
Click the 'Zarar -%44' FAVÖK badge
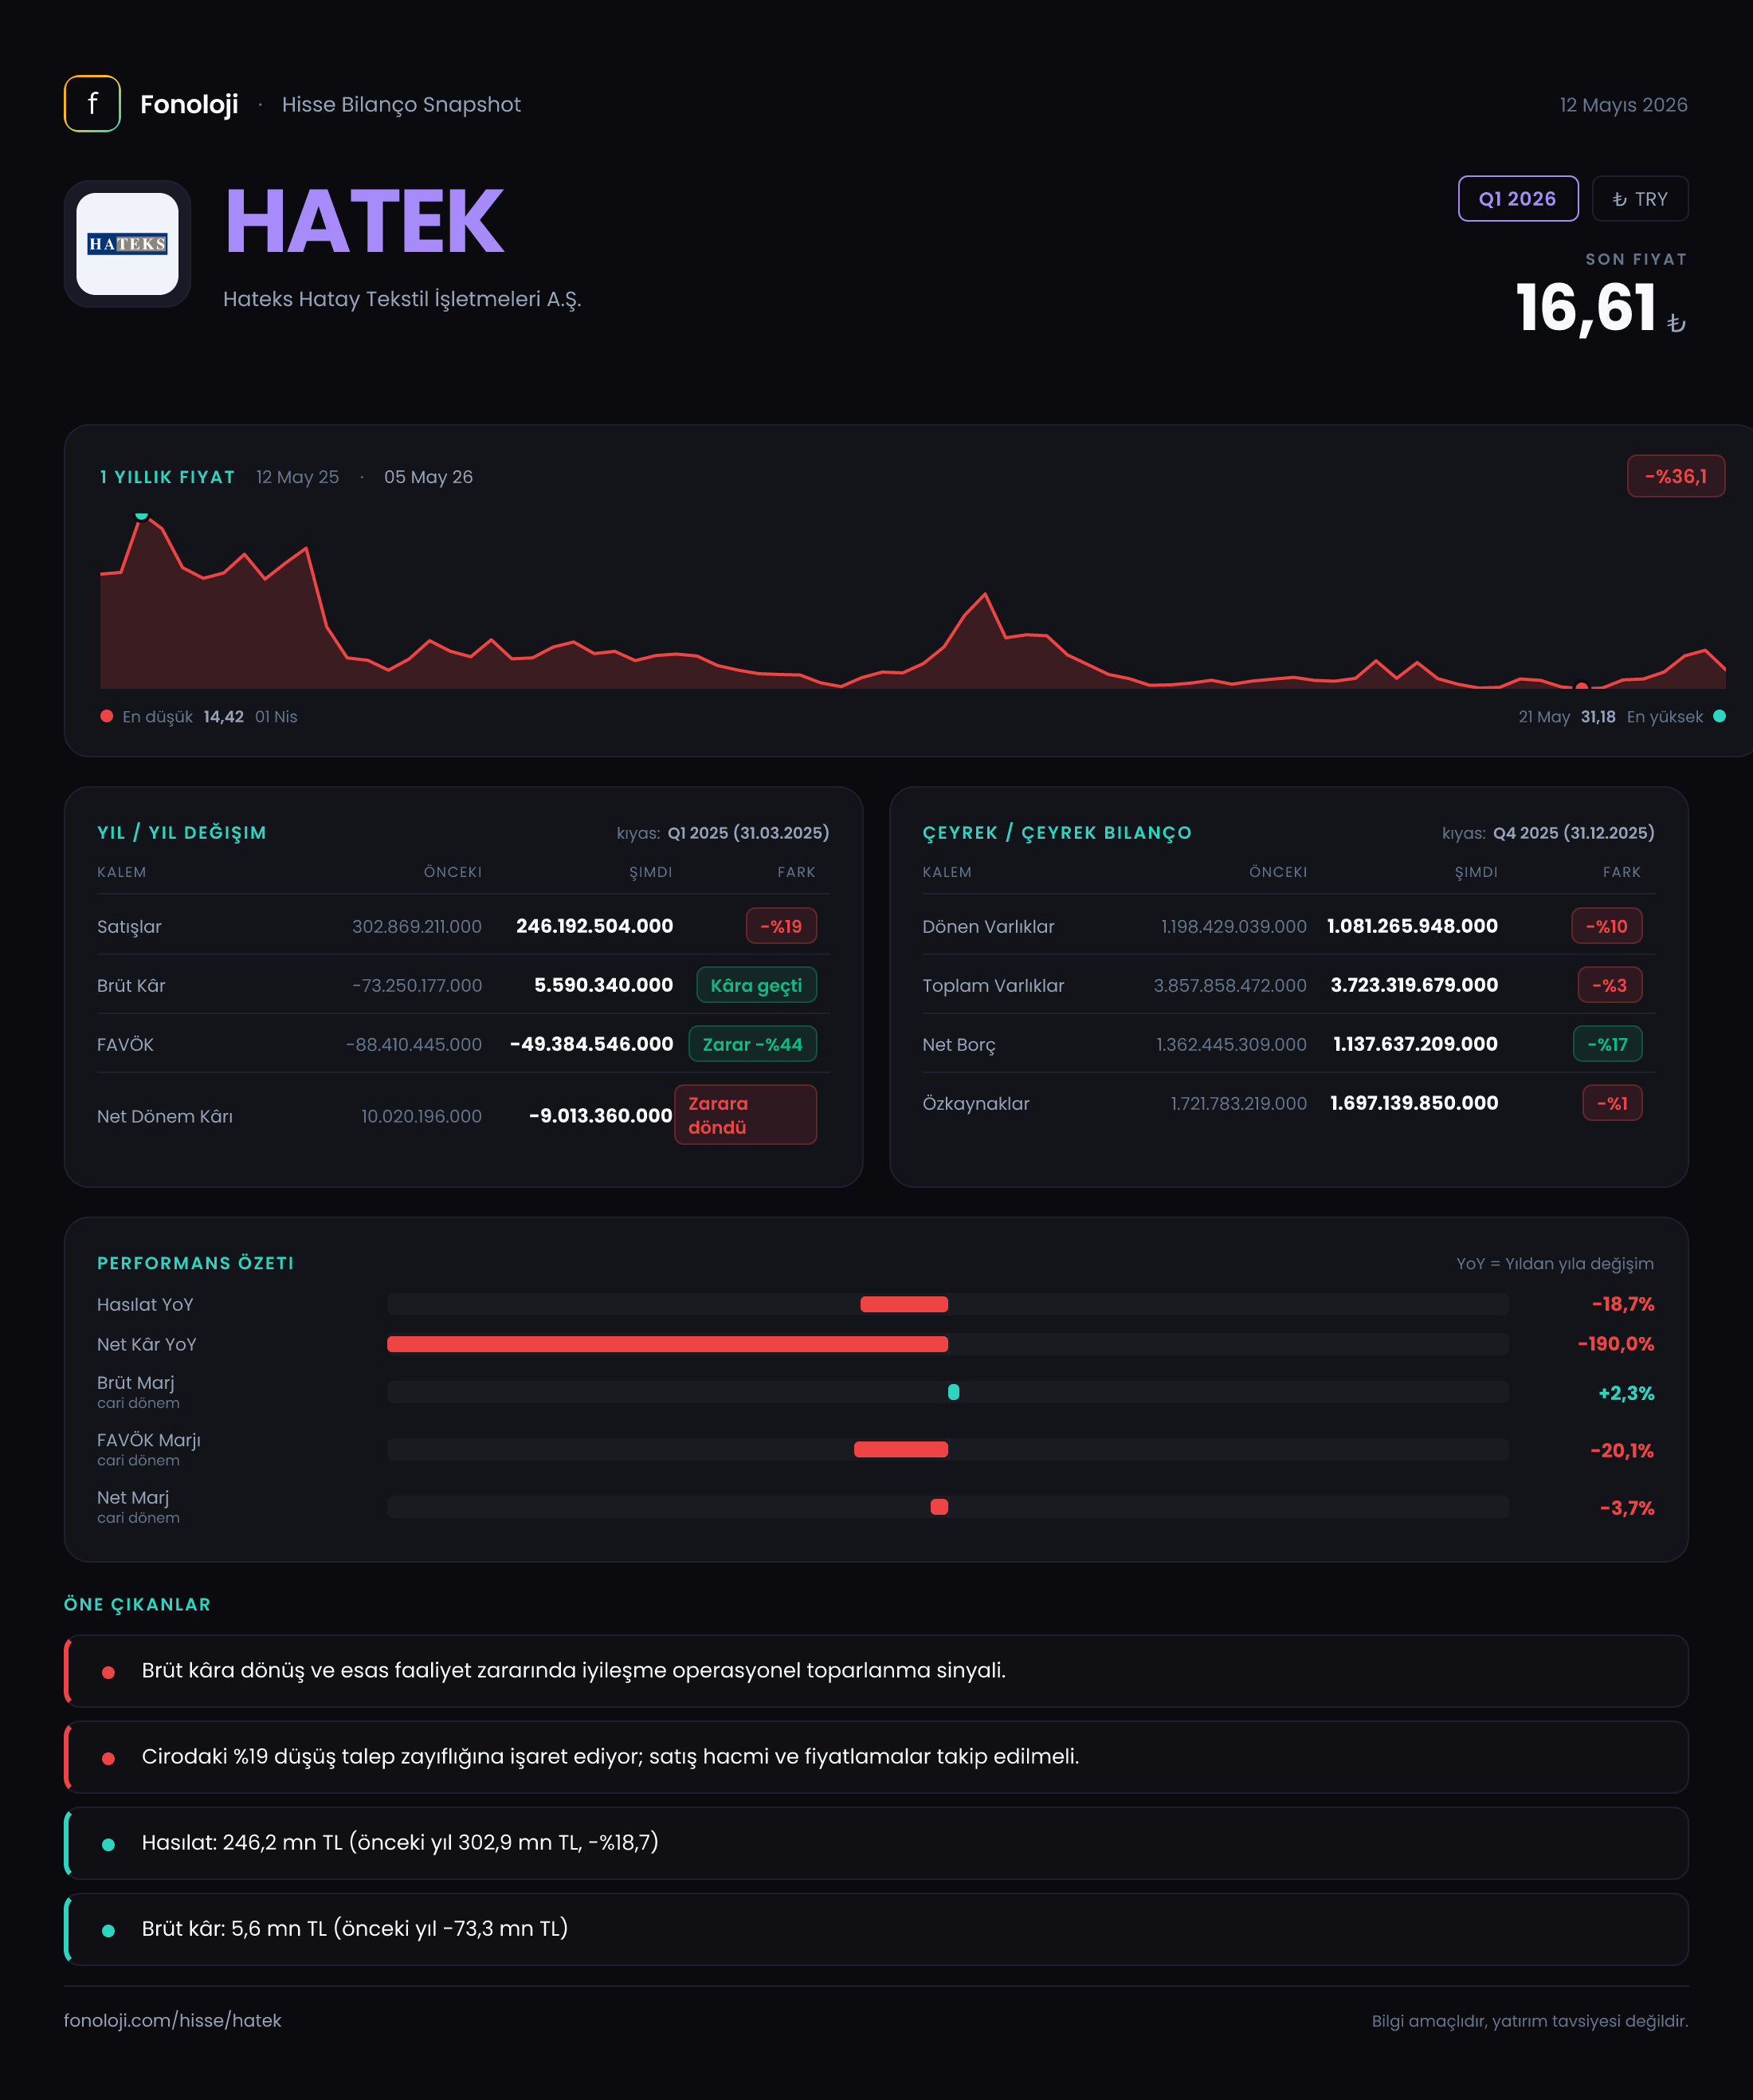[x=752, y=1044]
